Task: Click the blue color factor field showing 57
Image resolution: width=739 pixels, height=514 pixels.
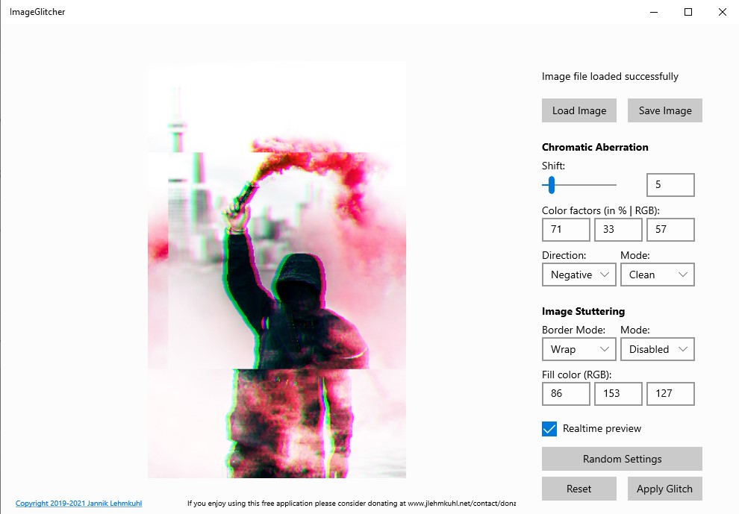Action: (670, 229)
